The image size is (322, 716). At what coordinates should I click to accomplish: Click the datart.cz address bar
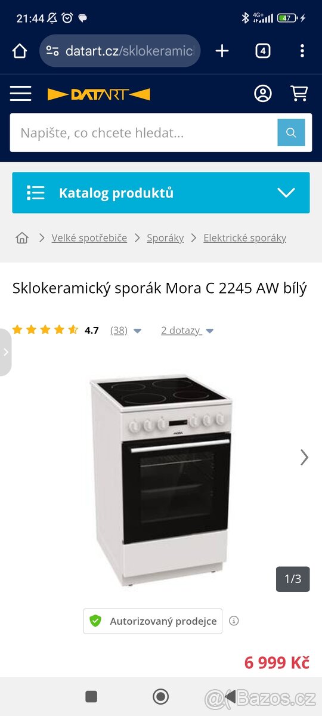coord(120,51)
